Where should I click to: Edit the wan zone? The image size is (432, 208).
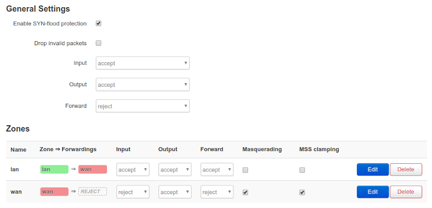pos(372,192)
